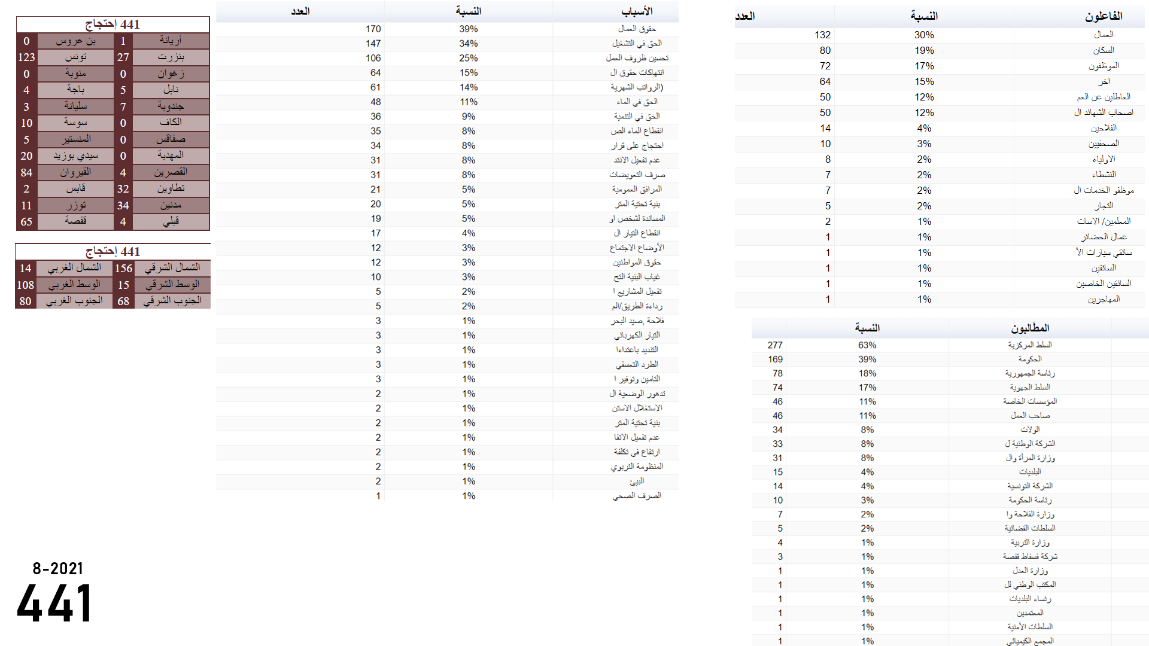This screenshot has height=646, width=1149.
Task: Click the المطالبون column header
Action: click(x=1029, y=328)
